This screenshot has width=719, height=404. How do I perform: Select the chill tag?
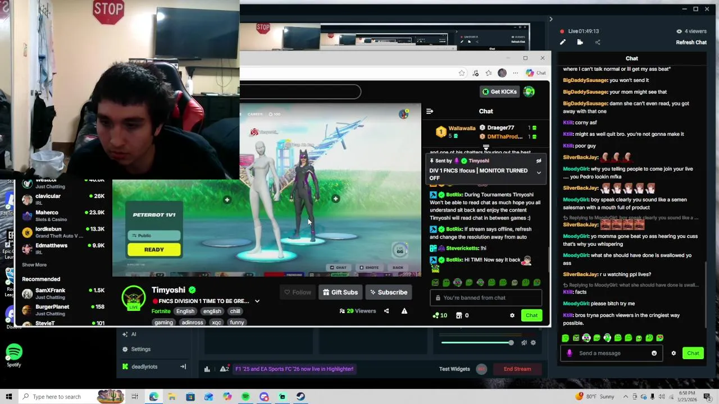235,311
